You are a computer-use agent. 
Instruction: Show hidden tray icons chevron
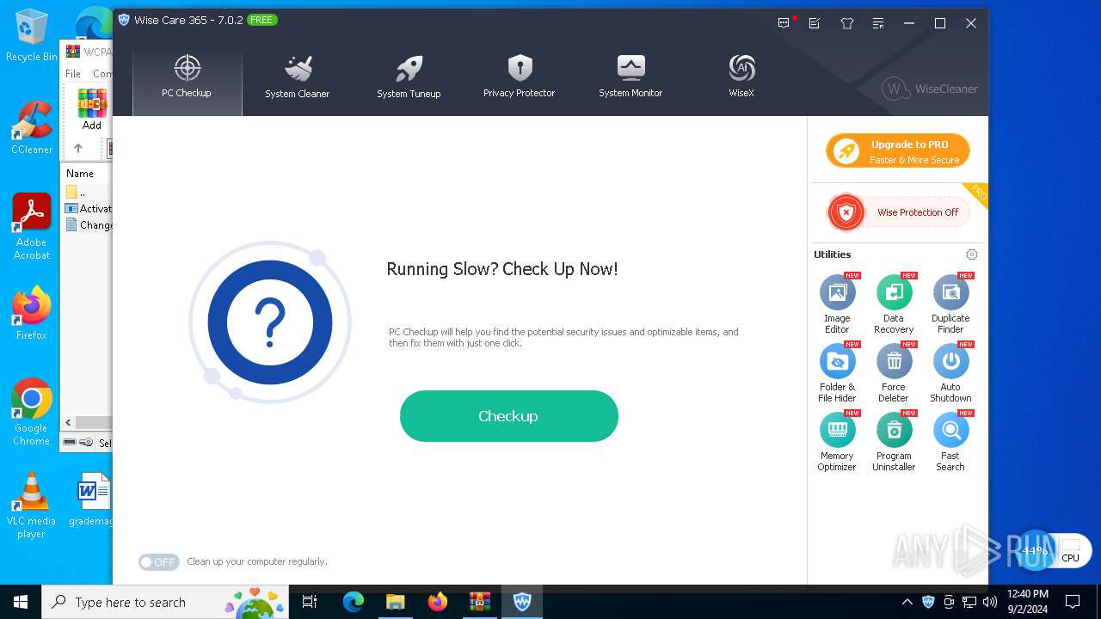907,602
